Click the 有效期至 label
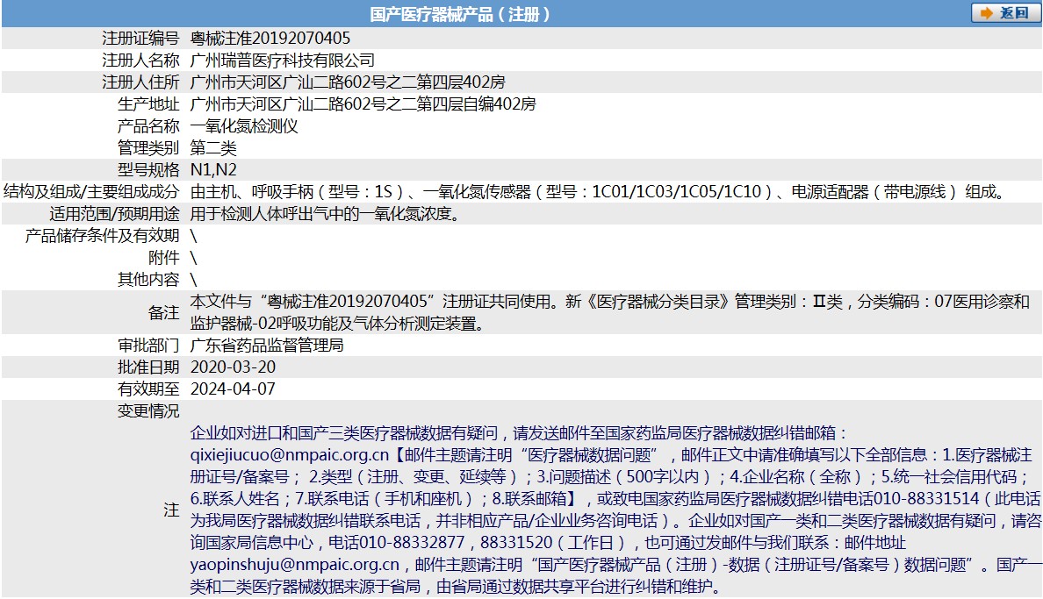This screenshot has width=1043, height=599. click(x=148, y=389)
